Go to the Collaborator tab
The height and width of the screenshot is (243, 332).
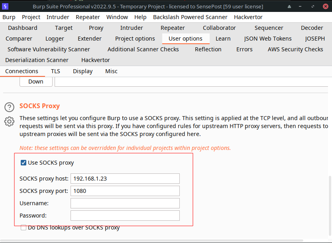click(219, 28)
